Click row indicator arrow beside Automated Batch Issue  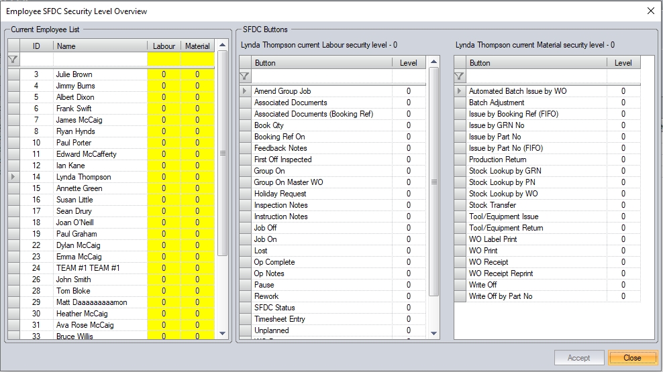click(x=460, y=91)
